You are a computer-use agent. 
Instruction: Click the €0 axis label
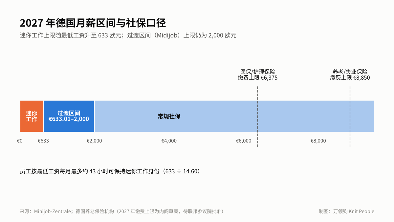pyautogui.click(x=20, y=141)
